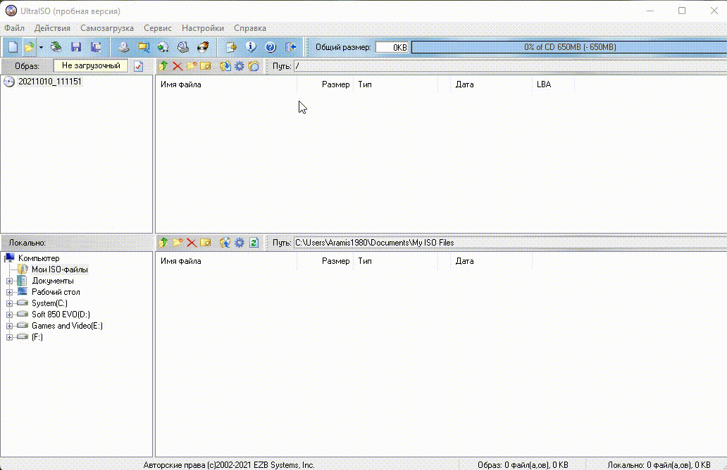This screenshot has width=727, height=470.
Task: Open the Самозагрузка menu
Action: [x=107, y=27]
